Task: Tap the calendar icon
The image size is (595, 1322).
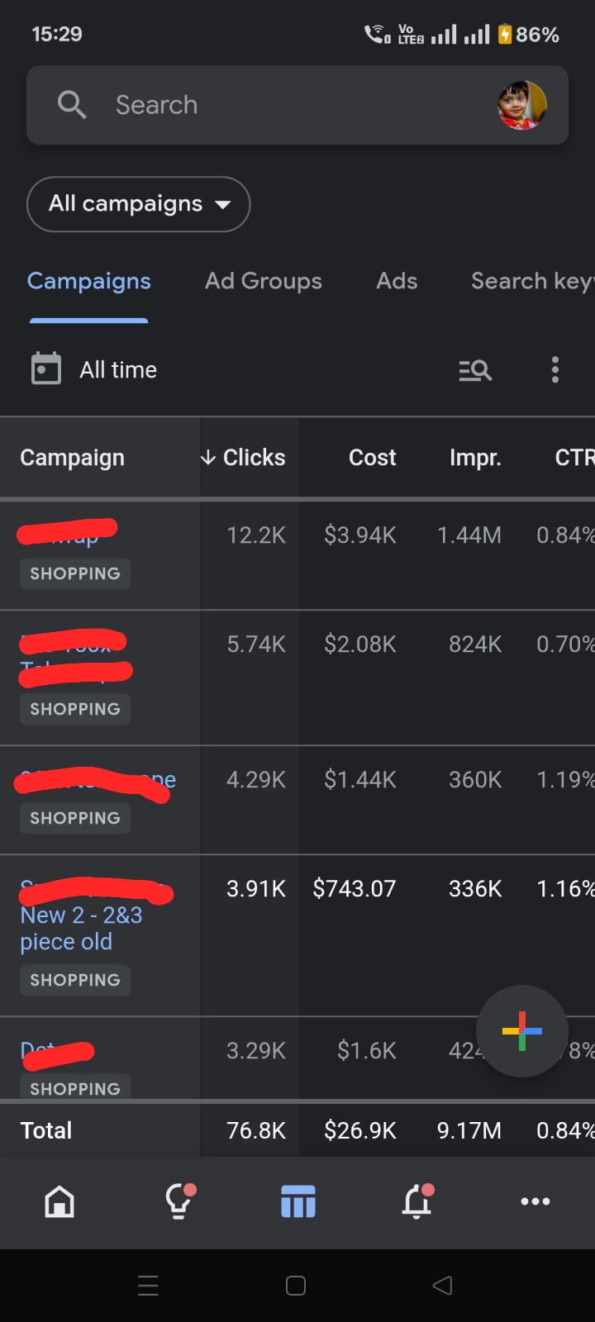Action: 46,369
